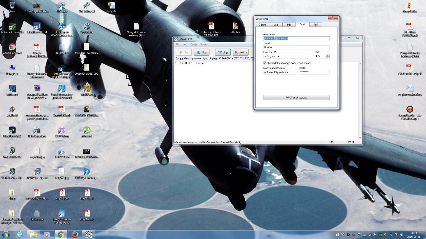Image resolution: width=426 pixels, height=239 pixels.
Task: Click the Port number field
Action: pyautogui.click(x=320, y=56)
